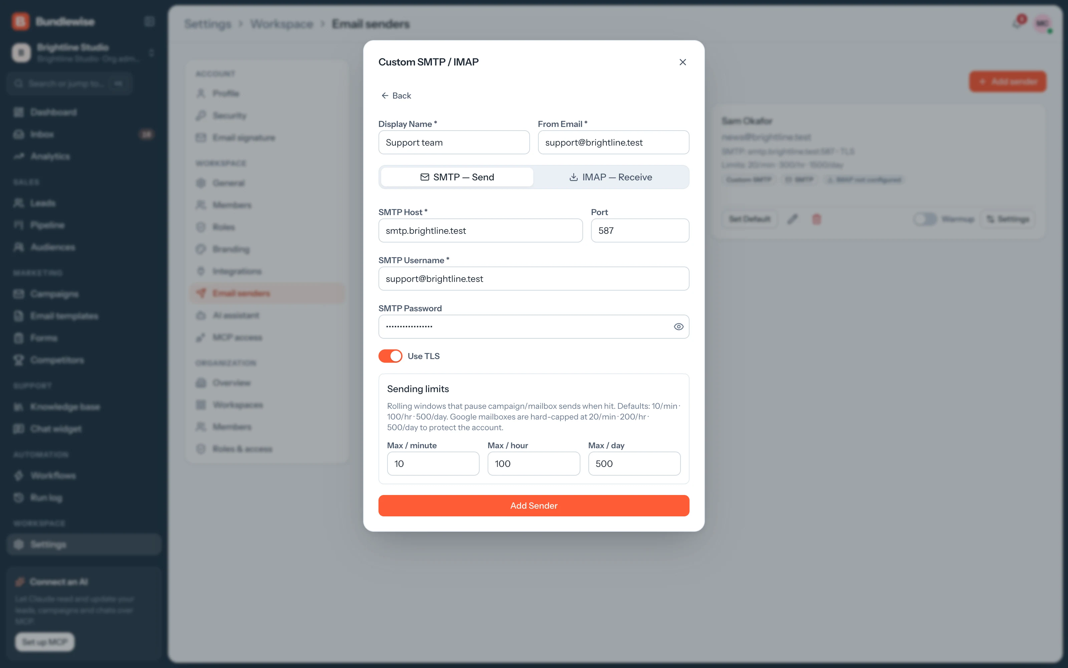Go Back from the SMTP form
The image size is (1068, 668).
click(396, 96)
